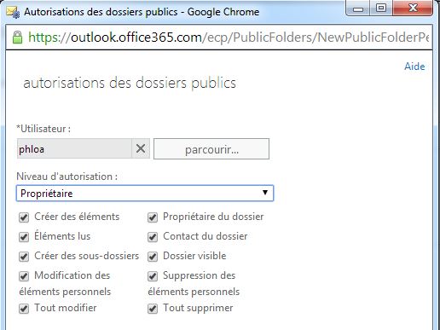Click the '*Utilisateur :' label

(43, 129)
